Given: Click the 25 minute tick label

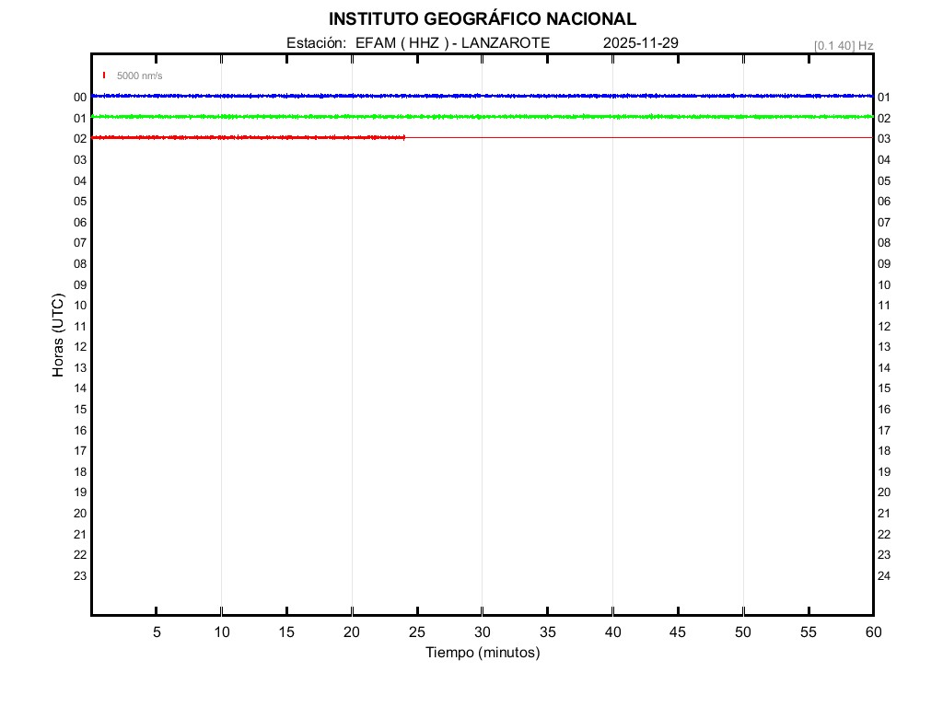Looking at the screenshot, I should pos(417,632).
